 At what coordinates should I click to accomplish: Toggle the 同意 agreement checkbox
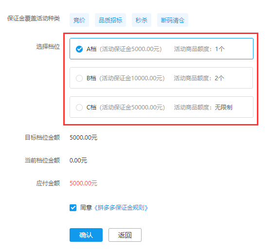(73, 208)
